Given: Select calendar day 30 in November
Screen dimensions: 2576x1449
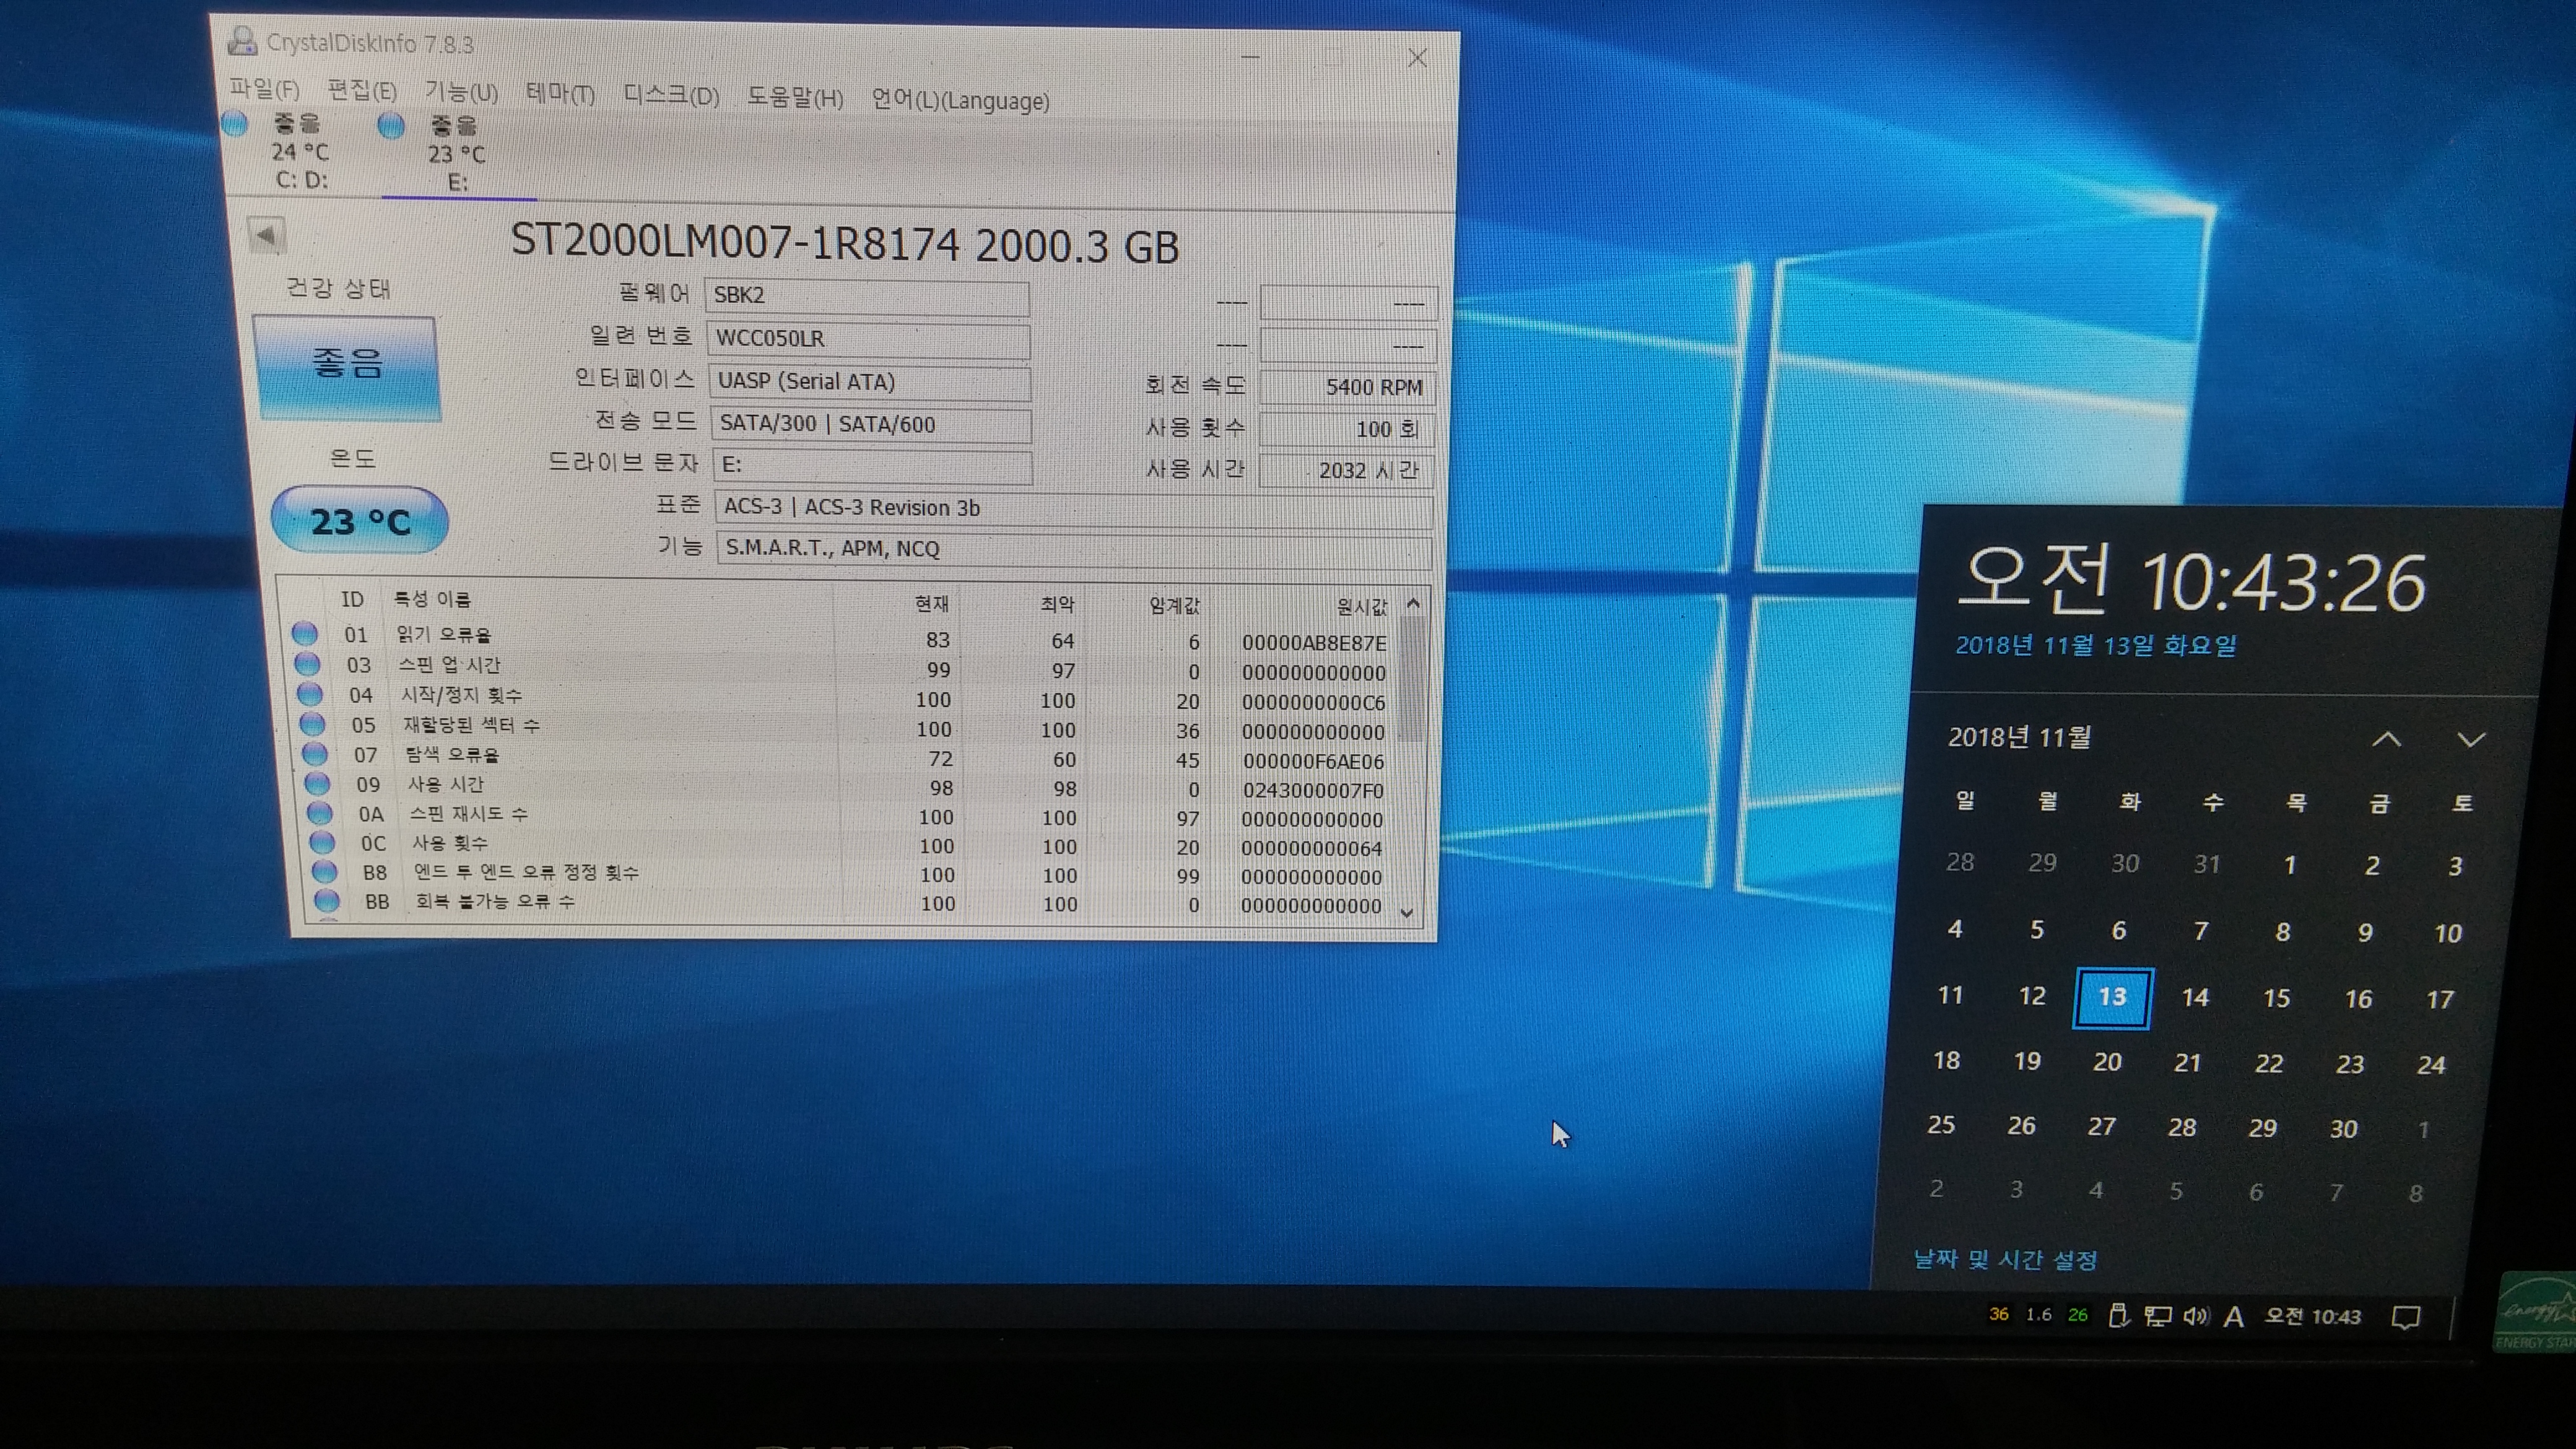Looking at the screenshot, I should coord(2344,1129).
